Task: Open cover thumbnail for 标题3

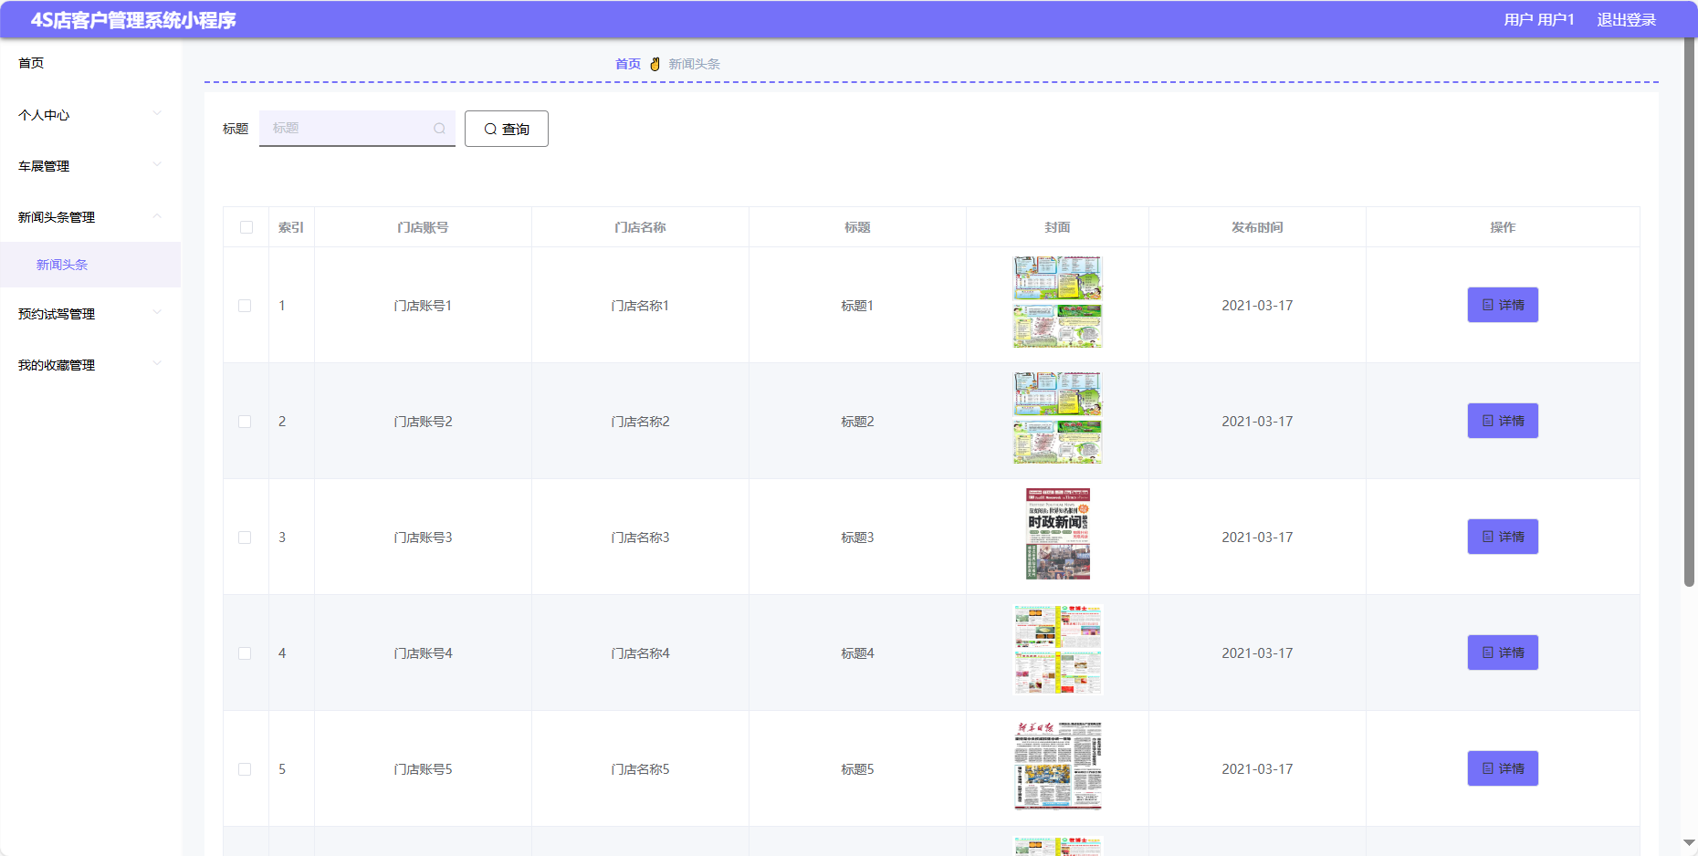Action: [1057, 534]
